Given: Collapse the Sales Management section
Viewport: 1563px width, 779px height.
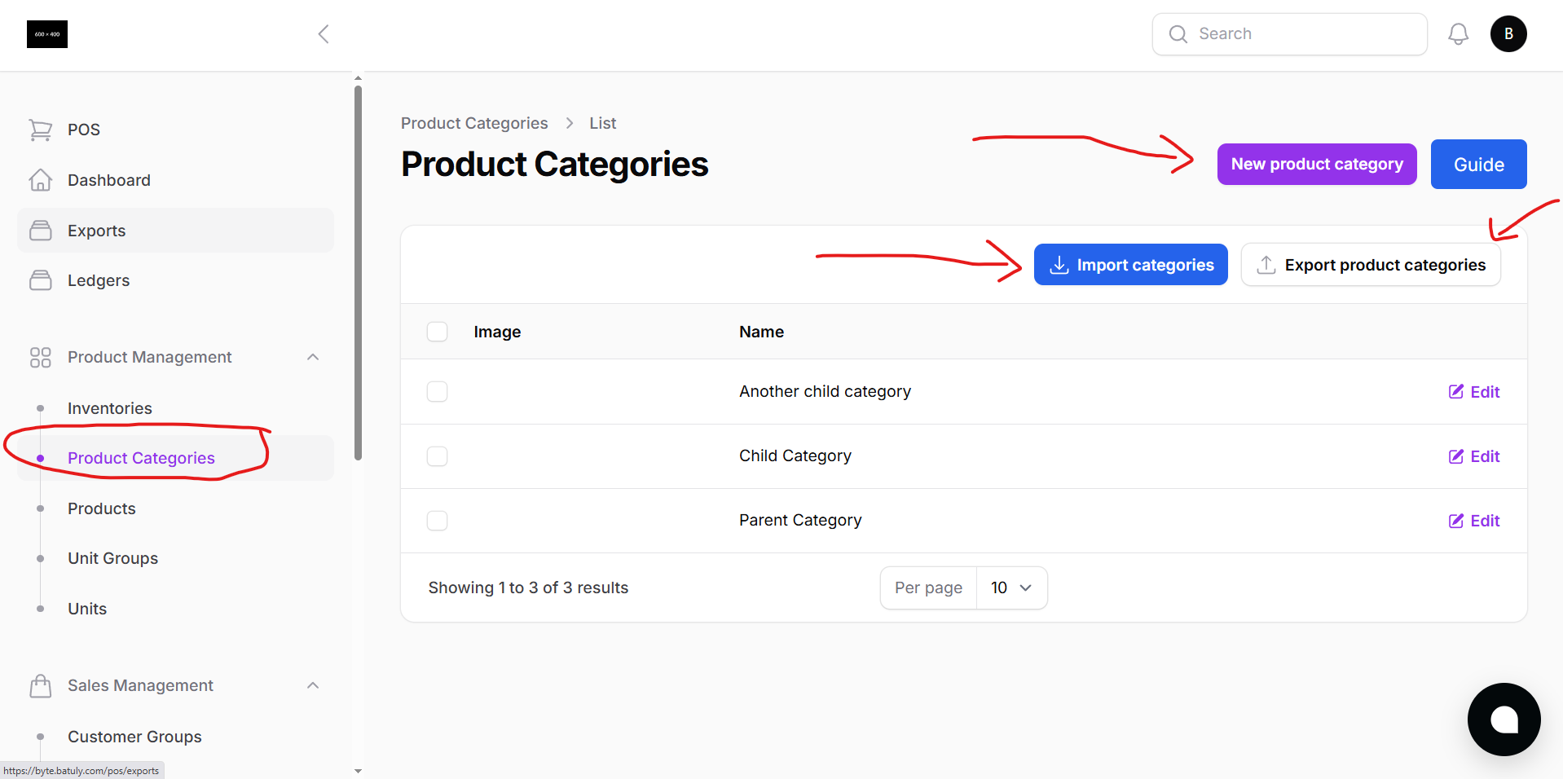Looking at the screenshot, I should point(313,685).
